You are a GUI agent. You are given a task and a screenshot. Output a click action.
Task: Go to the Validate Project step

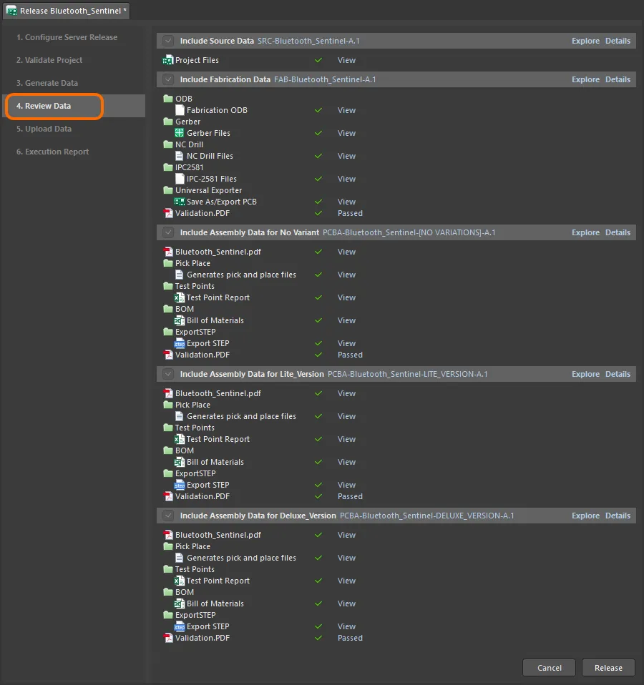[49, 61]
